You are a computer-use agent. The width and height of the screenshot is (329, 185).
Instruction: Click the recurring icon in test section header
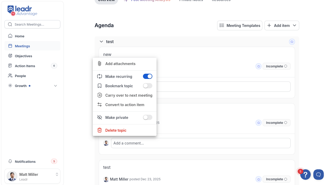[x=292, y=42]
